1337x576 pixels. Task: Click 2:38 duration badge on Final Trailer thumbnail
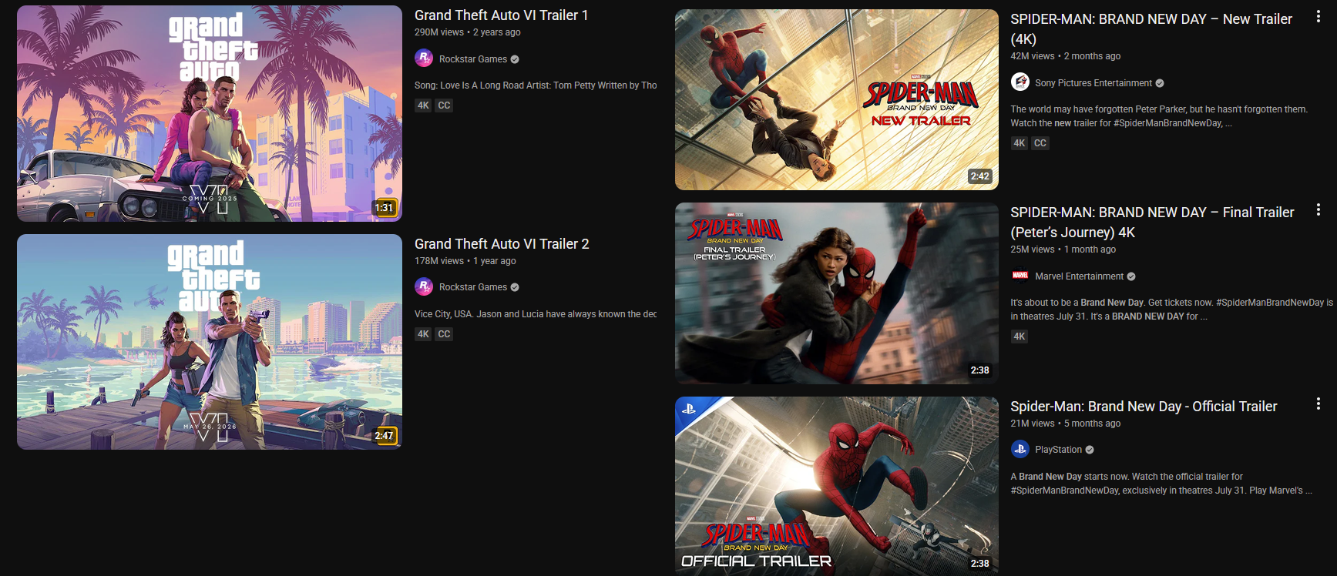(980, 370)
